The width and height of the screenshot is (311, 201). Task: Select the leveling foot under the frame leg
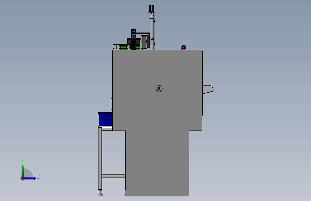100,193
